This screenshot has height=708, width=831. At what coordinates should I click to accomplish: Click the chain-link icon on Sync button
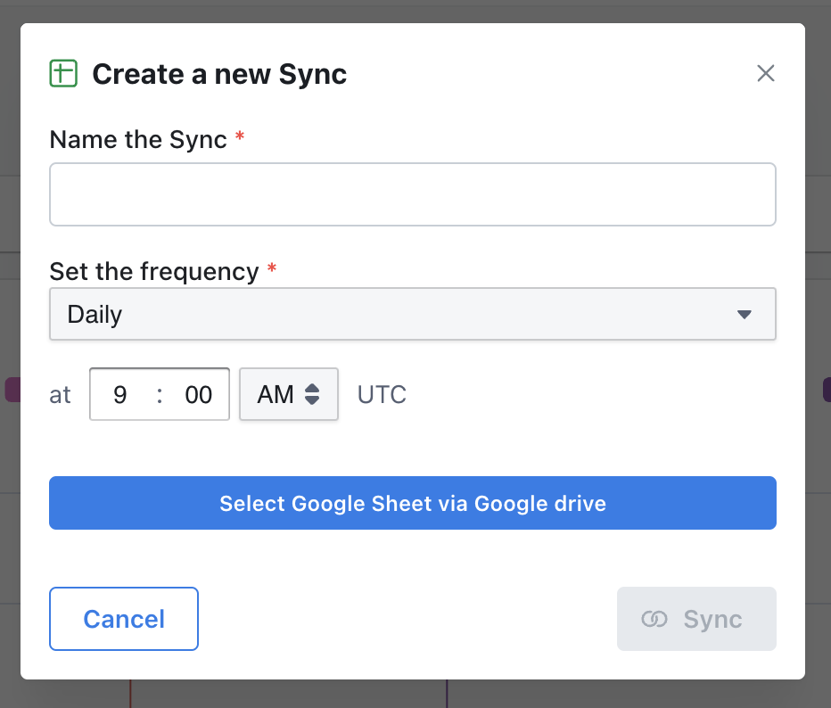[x=654, y=619]
